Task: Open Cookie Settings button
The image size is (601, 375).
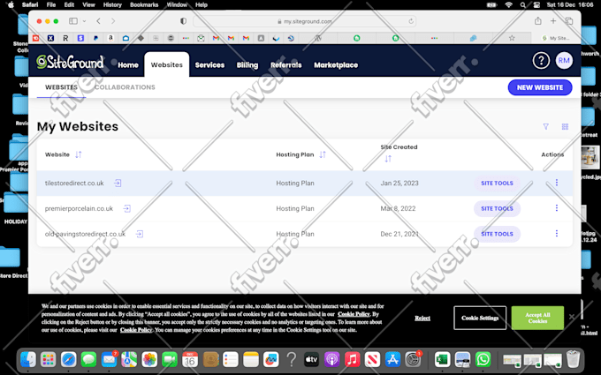Action: pos(480,318)
